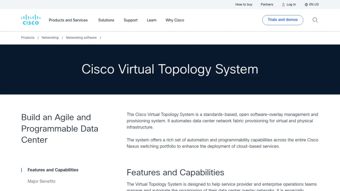Open the Why Cisco menu
The width and height of the screenshot is (340, 191).
pos(175,20)
